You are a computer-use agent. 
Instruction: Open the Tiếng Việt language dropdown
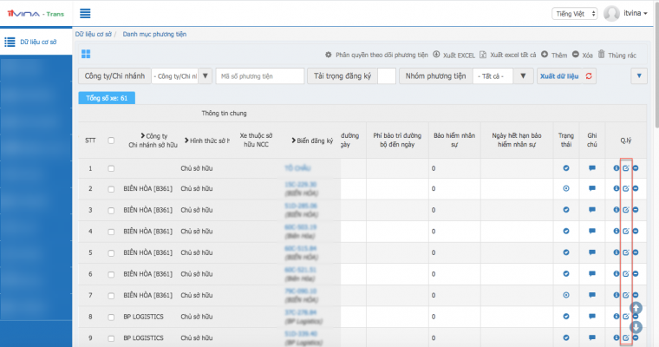pyautogui.click(x=573, y=14)
